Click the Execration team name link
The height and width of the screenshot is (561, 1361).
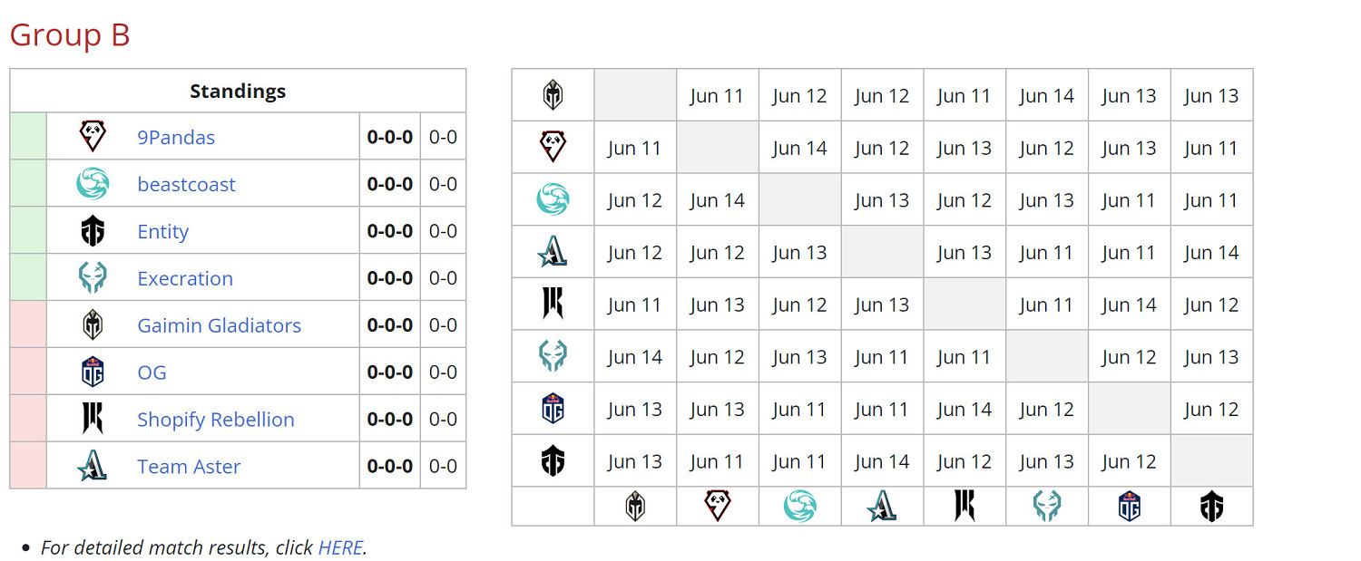(x=185, y=278)
